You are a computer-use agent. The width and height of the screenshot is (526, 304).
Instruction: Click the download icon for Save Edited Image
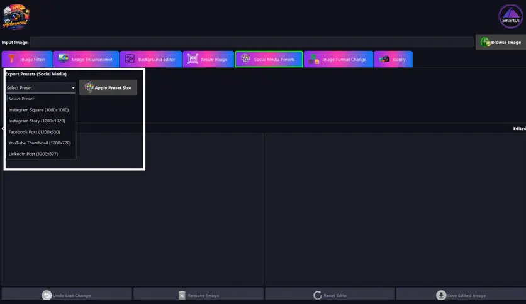pos(441,295)
